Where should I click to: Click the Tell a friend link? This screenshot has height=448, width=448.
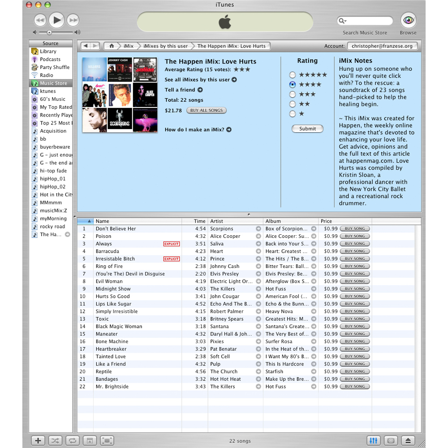(x=184, y=90)
